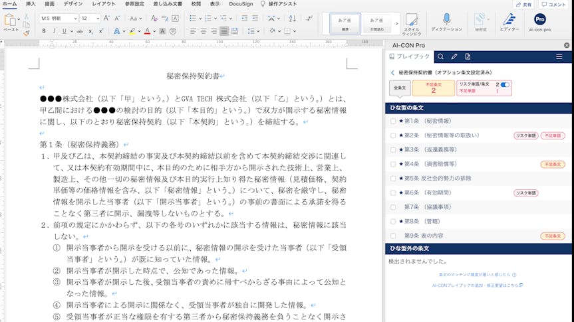Click the 共有 share button

(523, 5)
